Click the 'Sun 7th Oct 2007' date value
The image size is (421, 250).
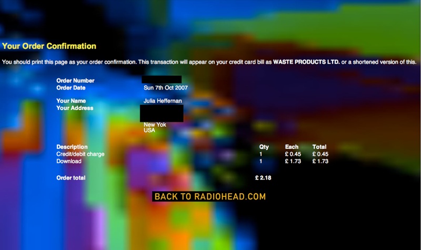166,87
